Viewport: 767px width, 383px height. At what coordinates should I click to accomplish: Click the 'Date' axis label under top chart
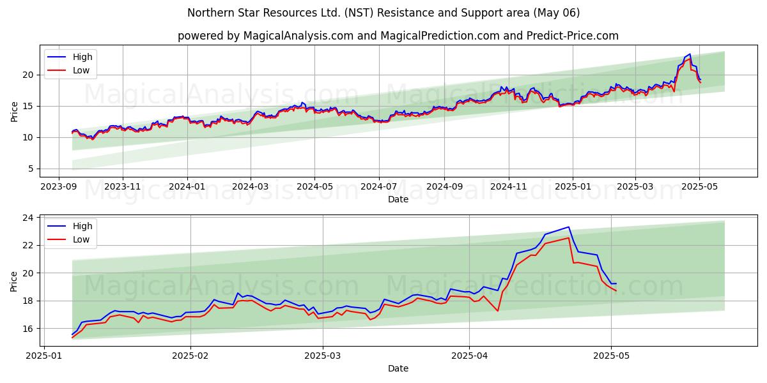(x=398, y=199)
